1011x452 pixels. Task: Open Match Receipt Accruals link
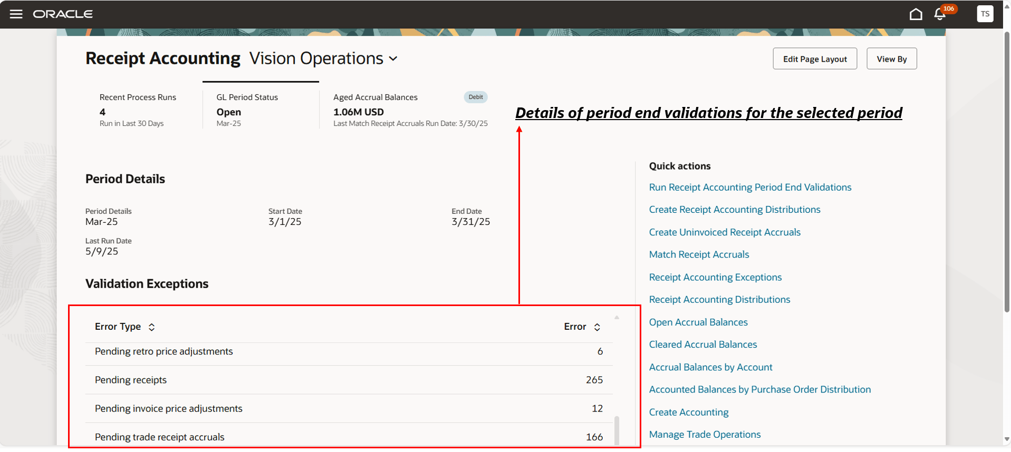699,254
